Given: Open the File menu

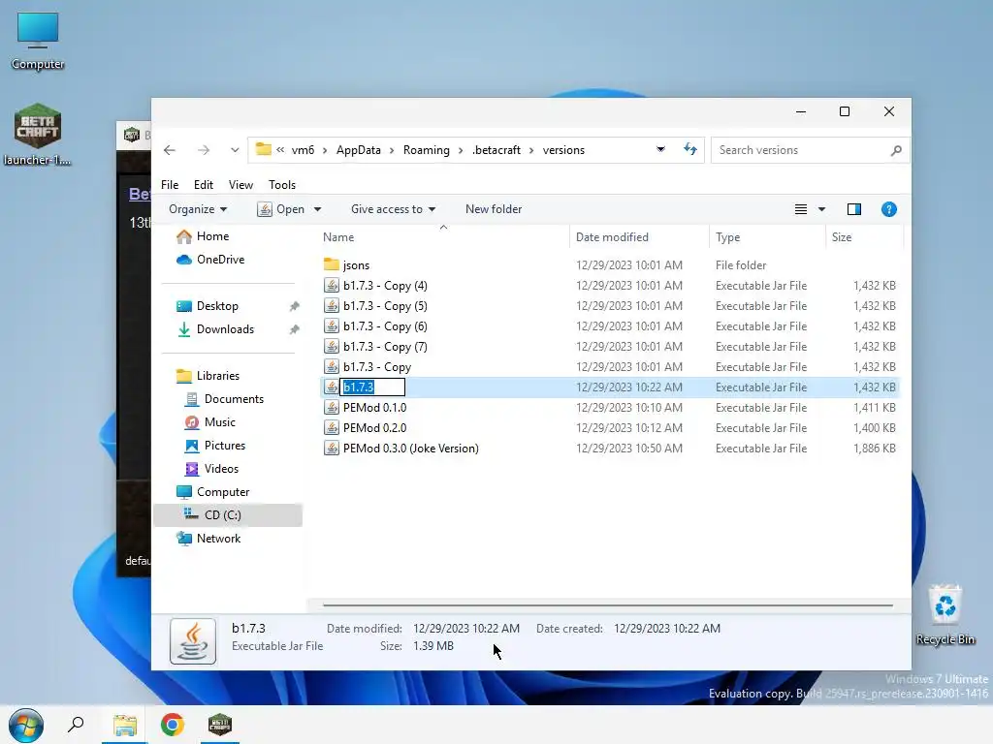Looking at the screenshot, I should pyautogui.click(x=170, y=185).
